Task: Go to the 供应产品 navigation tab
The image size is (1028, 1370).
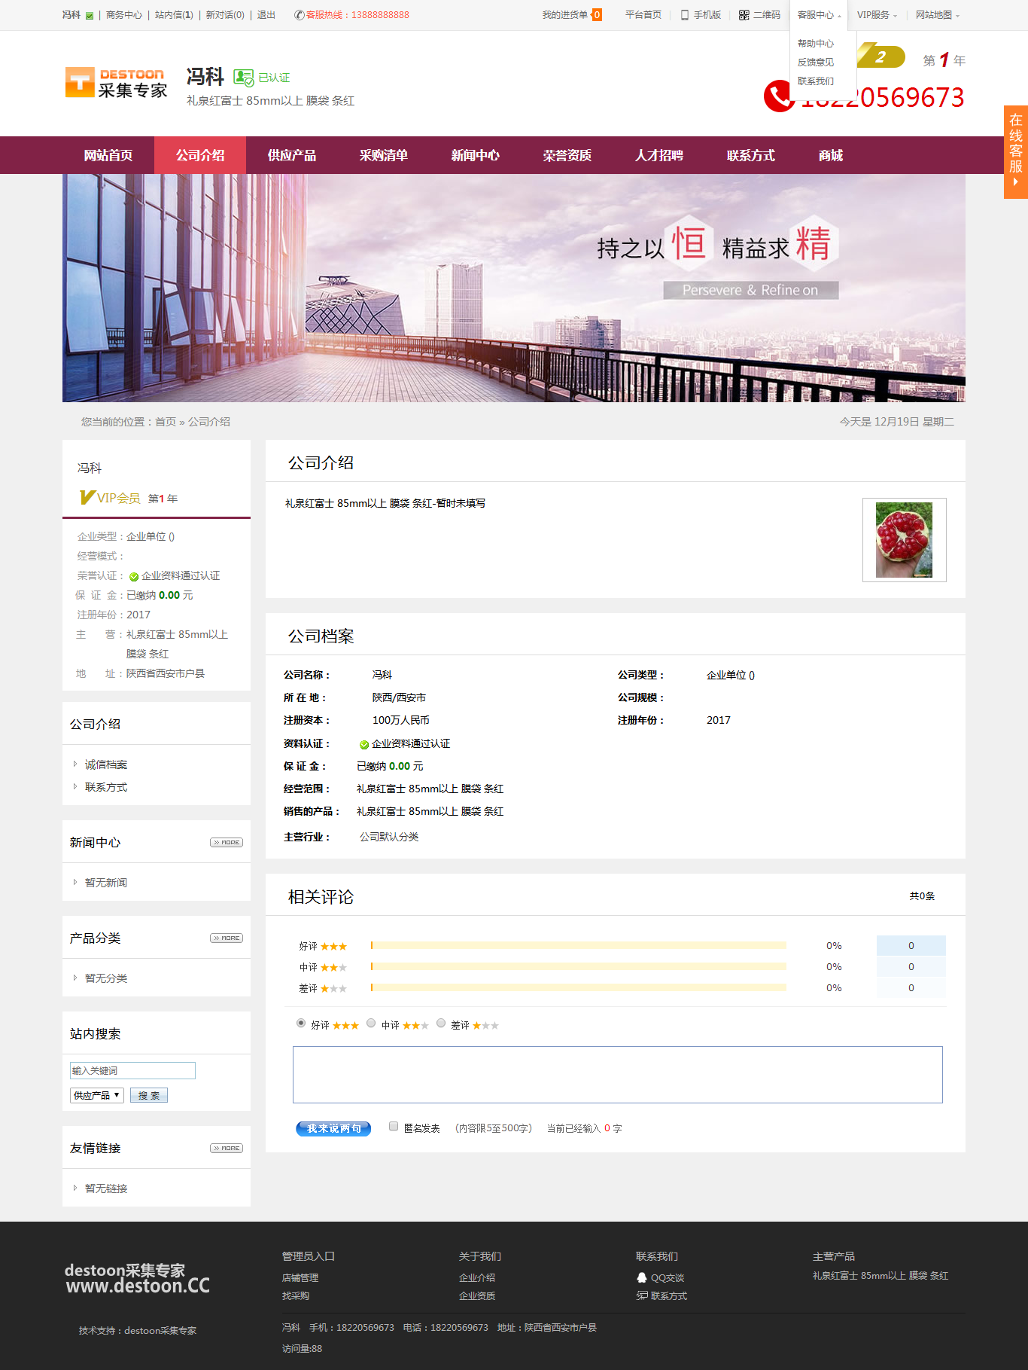Action: click(x=292, y=156)
